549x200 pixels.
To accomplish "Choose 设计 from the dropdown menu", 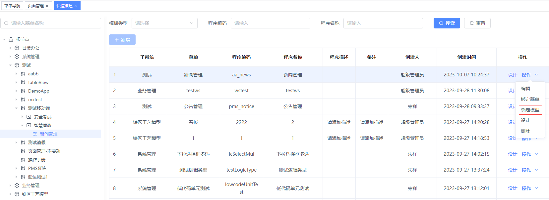I will tap(525, 120).
